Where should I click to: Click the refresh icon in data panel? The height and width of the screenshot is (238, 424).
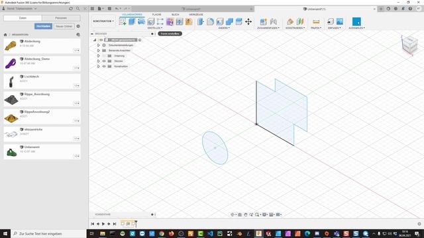[x=71, y=9]
